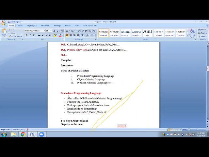Switch to References tab
Viewport: 209px width, 157px height.
[x=45, y=26]
